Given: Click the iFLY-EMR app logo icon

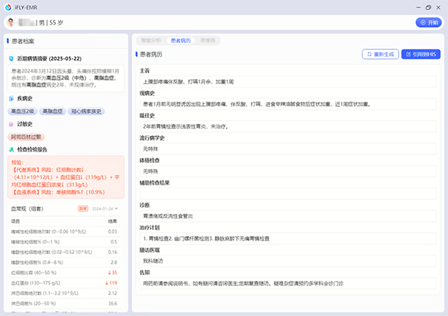Looking at the screenshot, I should pyautogui.click(x=7, y=7).
